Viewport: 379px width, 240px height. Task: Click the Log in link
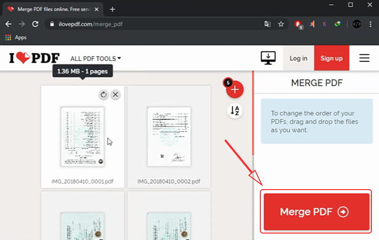click(298, 58)
